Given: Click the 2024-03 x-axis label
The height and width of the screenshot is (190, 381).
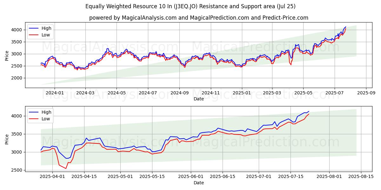Looking at the screenshot, I should [x=85, y=93].
